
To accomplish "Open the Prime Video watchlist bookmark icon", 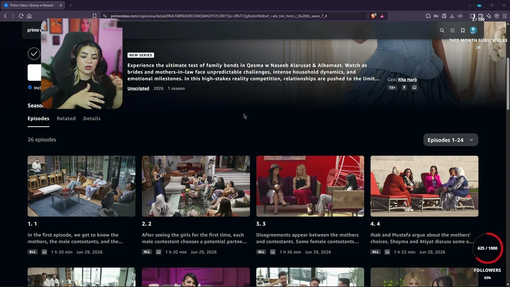I will click(x=463, y=30).
